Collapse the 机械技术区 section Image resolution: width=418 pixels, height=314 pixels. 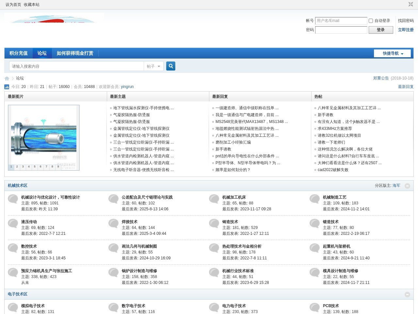click(x=407, y=186)
